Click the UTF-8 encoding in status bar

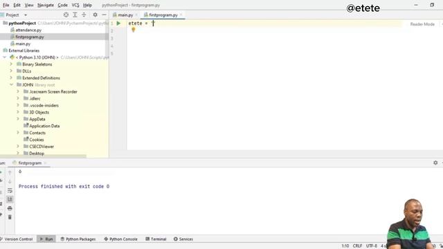[372, 246]
